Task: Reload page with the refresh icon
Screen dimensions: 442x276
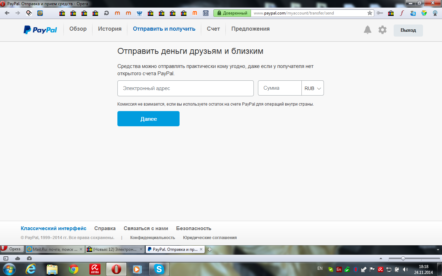Action: pos(106,13)
